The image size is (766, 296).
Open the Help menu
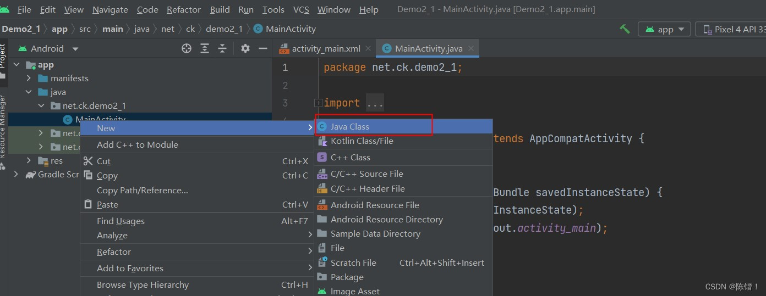tap(369, 9)
